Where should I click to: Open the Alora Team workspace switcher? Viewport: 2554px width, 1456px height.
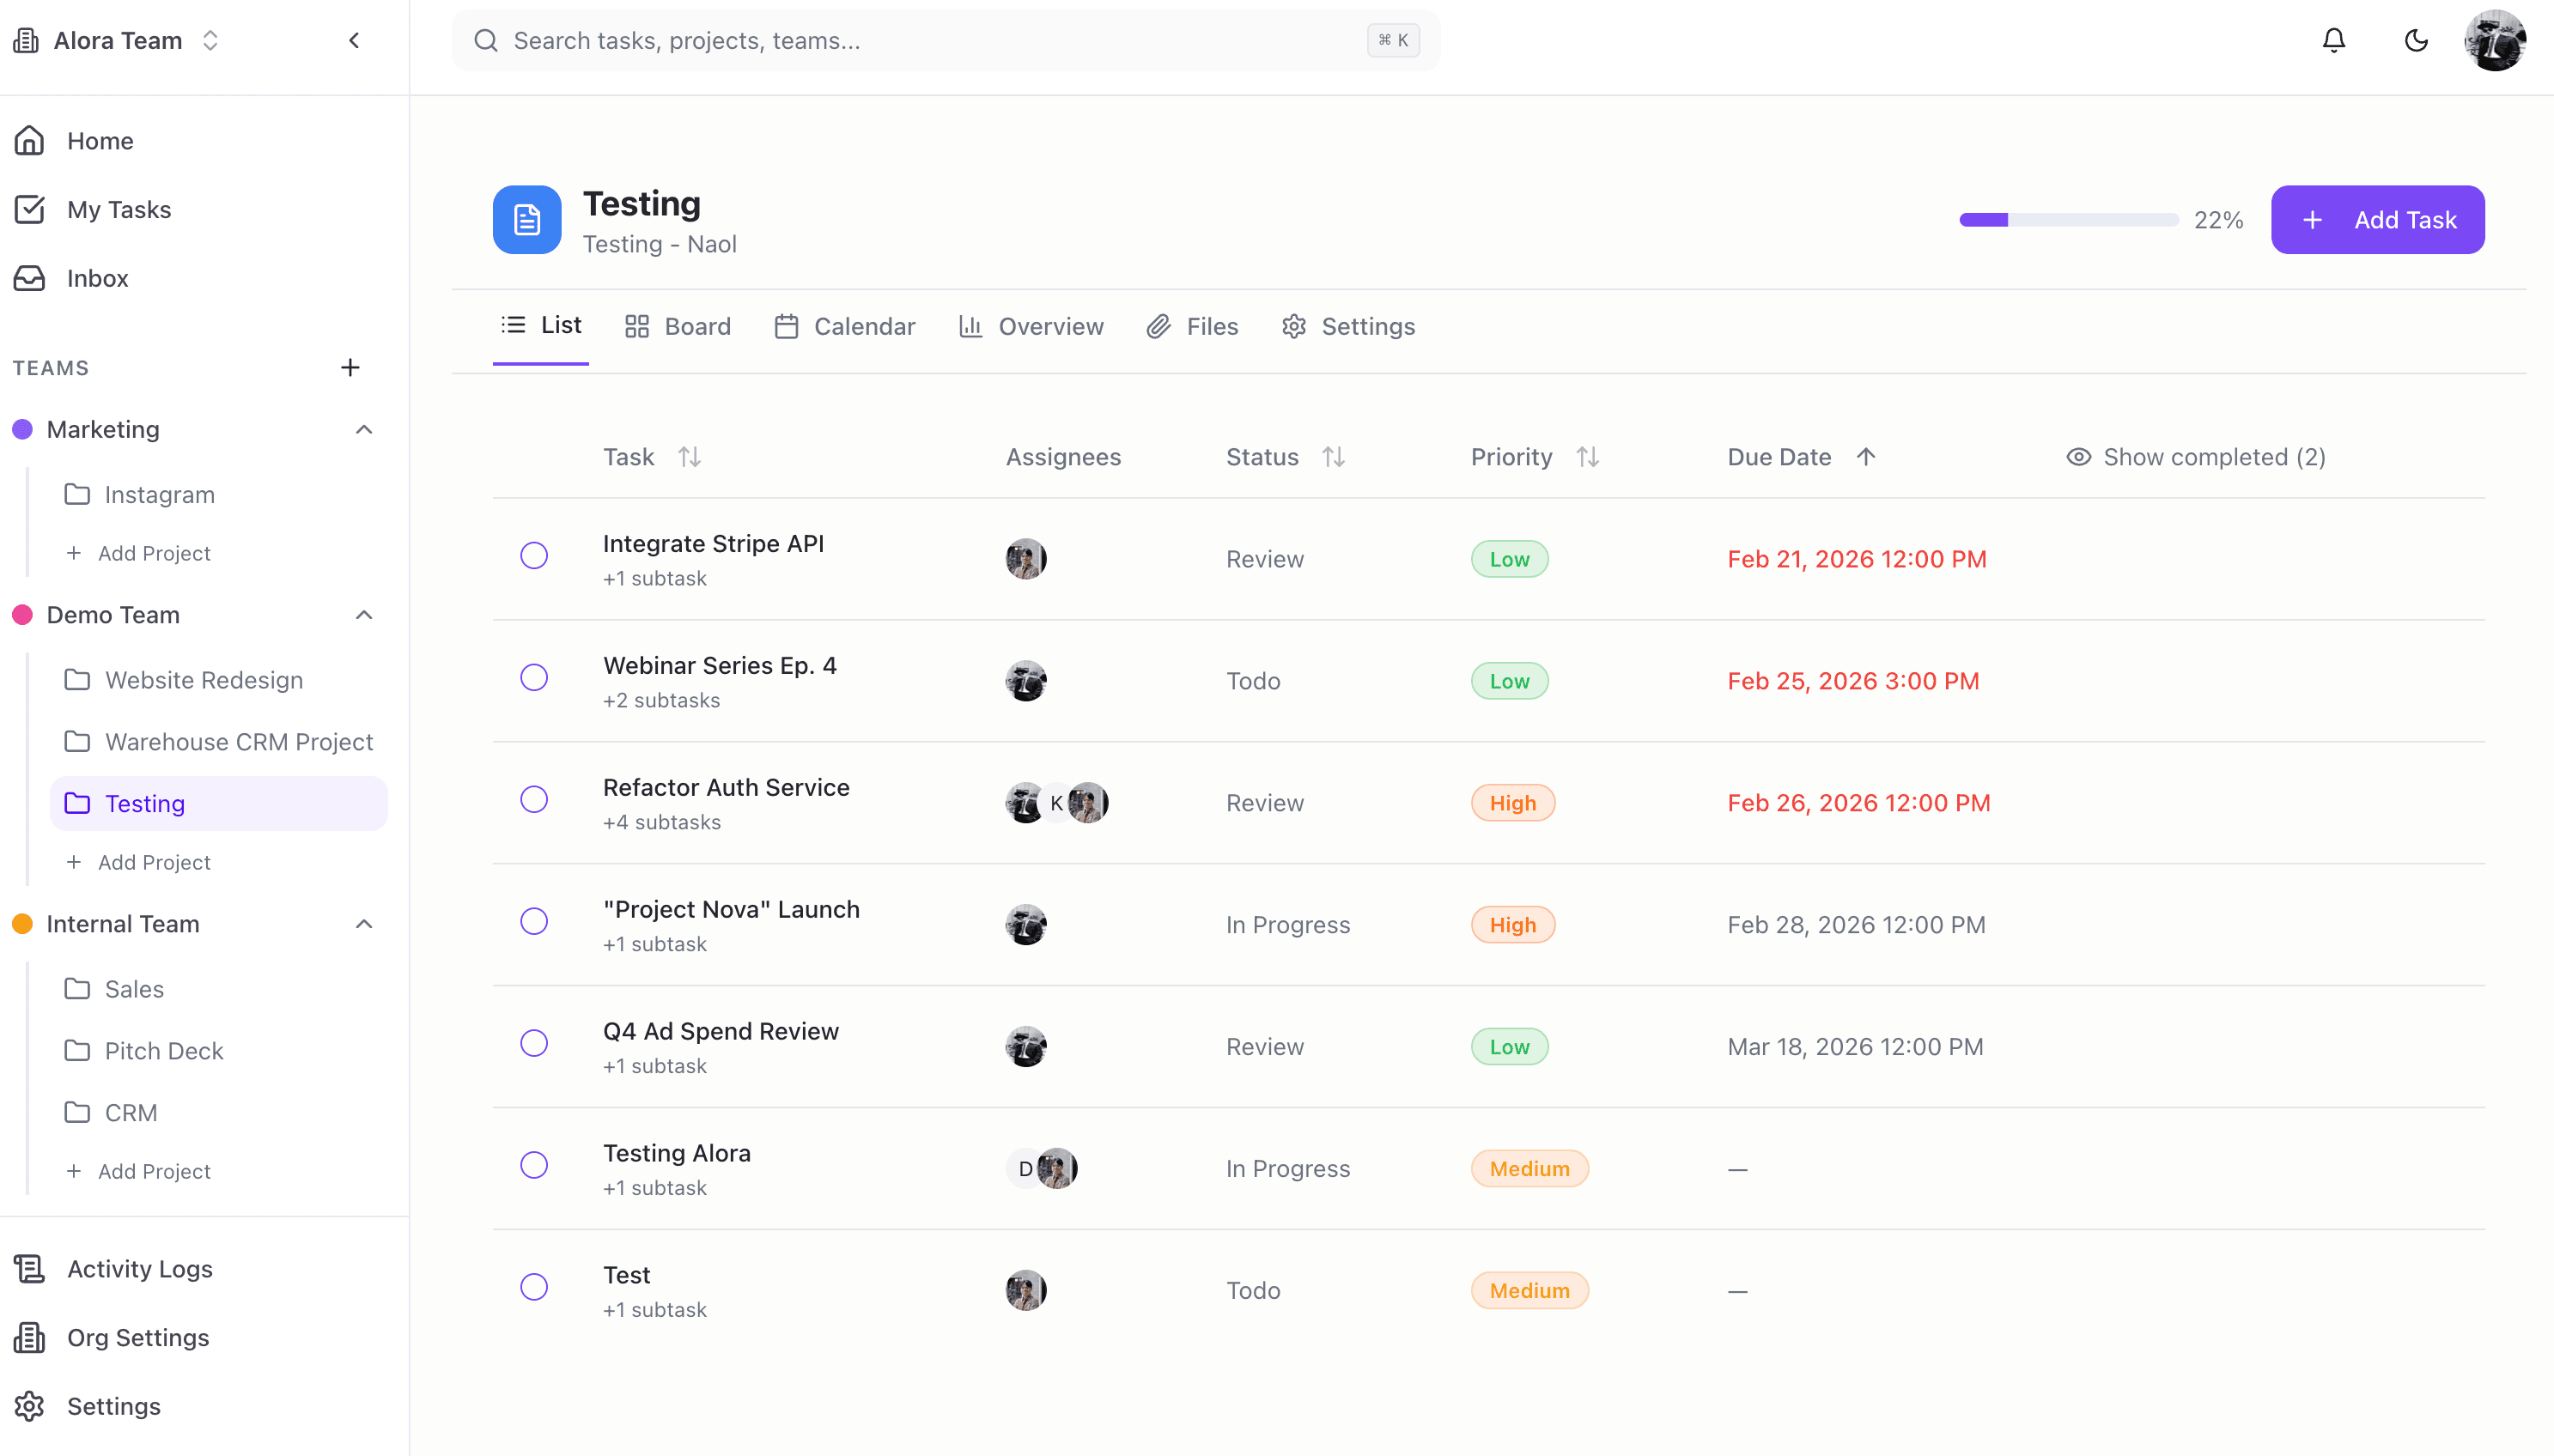coord(117,40)
